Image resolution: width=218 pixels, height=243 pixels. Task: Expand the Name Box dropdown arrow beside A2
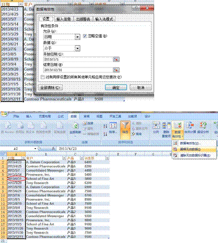(35, 149)
